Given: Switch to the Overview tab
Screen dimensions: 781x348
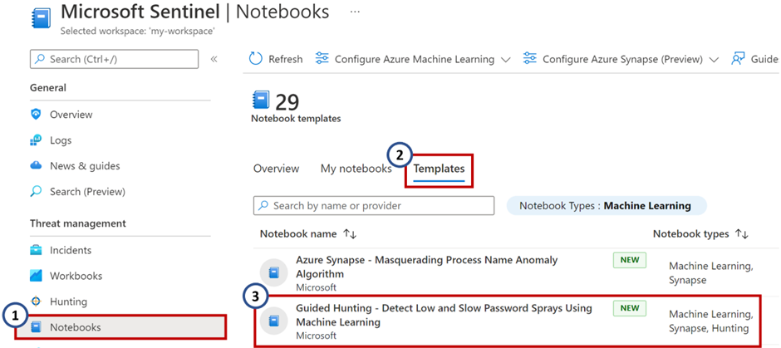Looking at the screenshot, I should (x=277, y=169).
